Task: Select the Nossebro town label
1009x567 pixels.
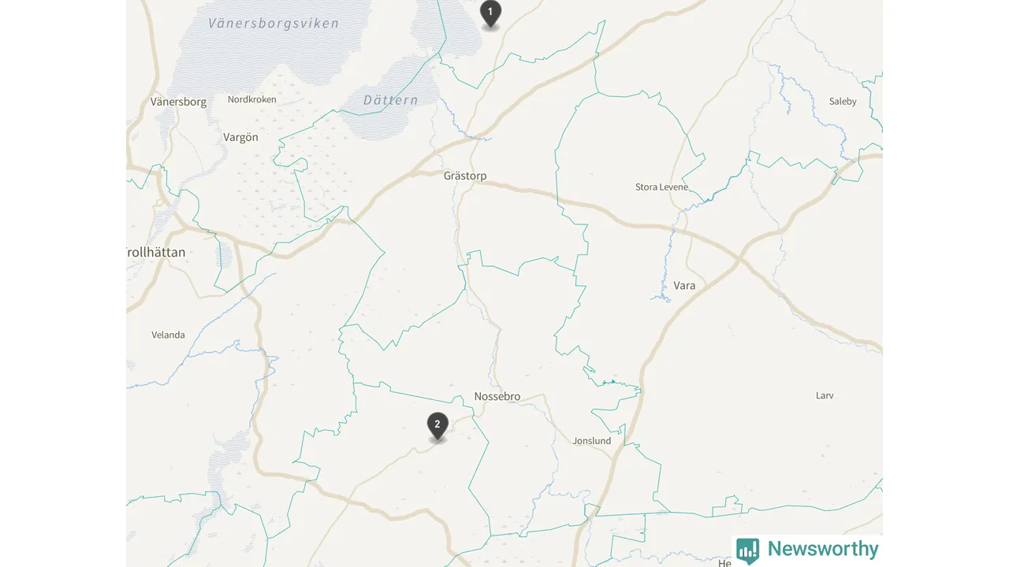Action: pos(497,396)
